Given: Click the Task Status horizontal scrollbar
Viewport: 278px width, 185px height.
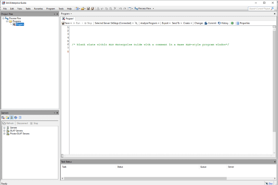Looking at the screenshot, I should pos(145,179).
